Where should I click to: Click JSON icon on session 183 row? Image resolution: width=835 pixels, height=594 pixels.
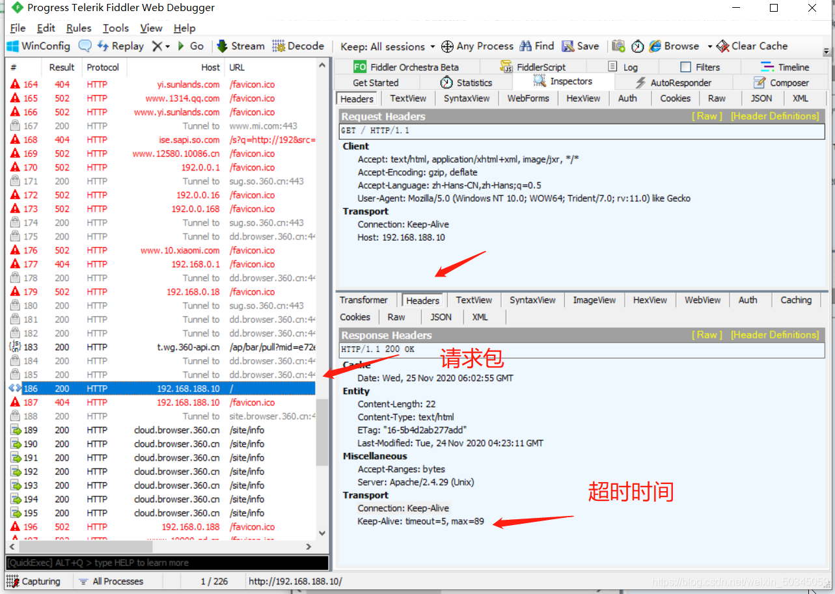[15, 347]
